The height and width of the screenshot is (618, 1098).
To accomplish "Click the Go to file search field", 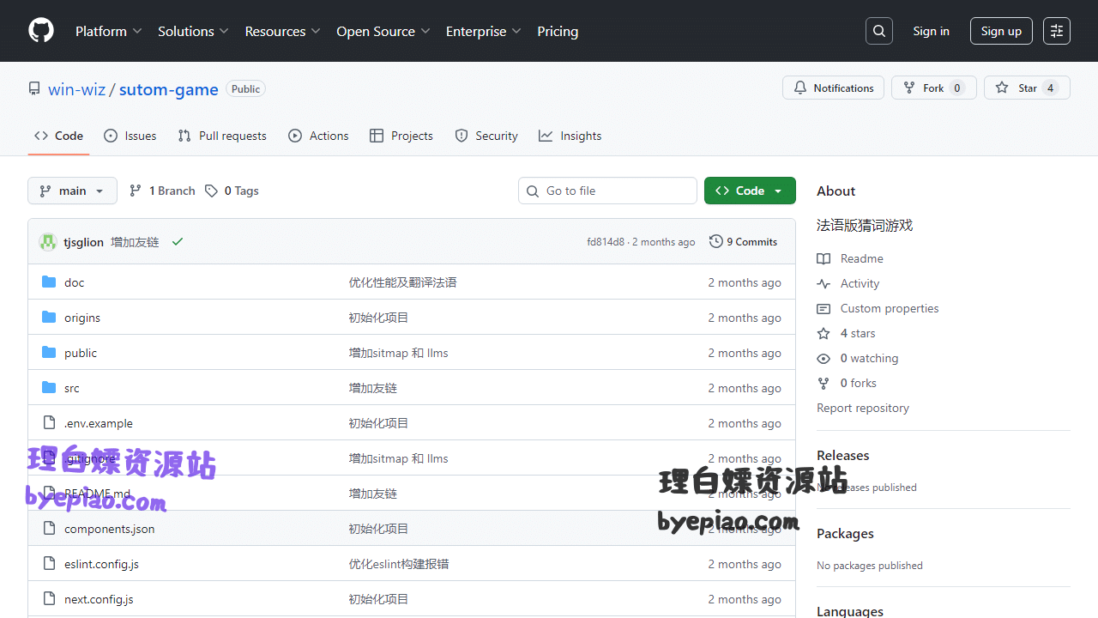I will click(x=607, y=191).
